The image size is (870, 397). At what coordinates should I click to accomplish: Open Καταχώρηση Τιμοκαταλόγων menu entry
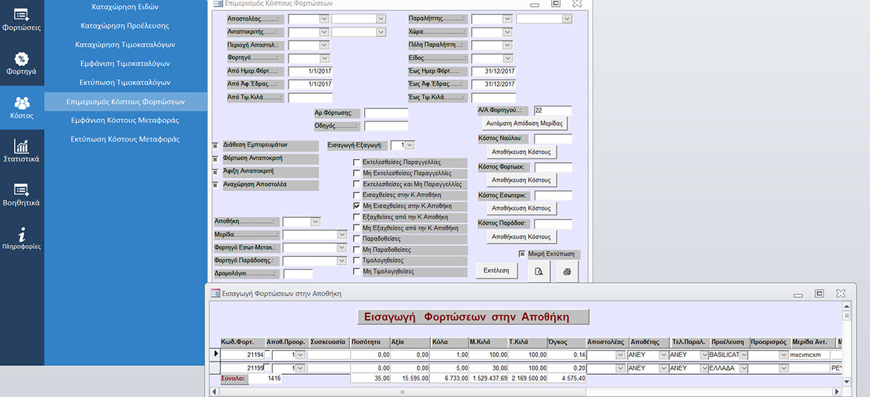click(x=125, y=44)
